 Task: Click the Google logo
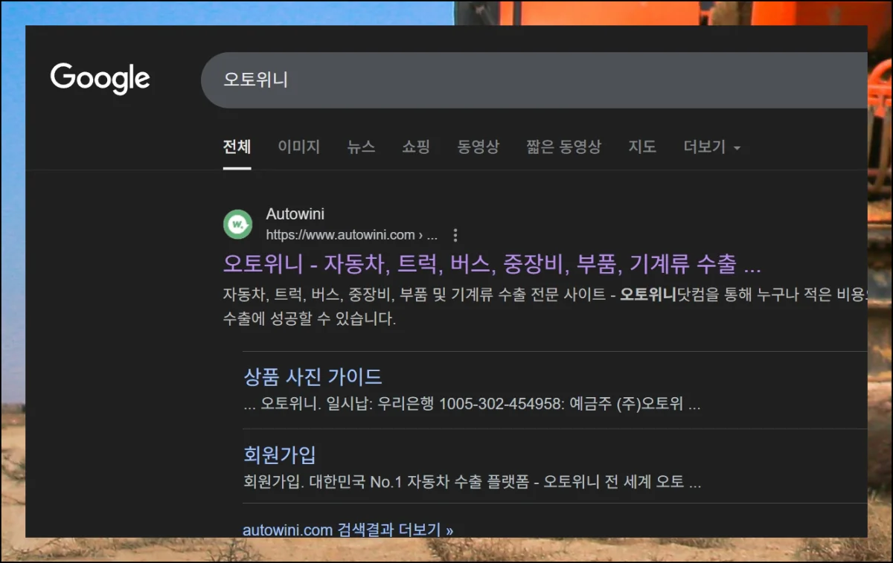100,79
